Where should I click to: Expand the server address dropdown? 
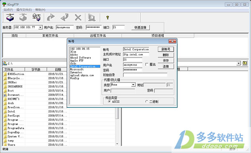click(x=40, y=27)
